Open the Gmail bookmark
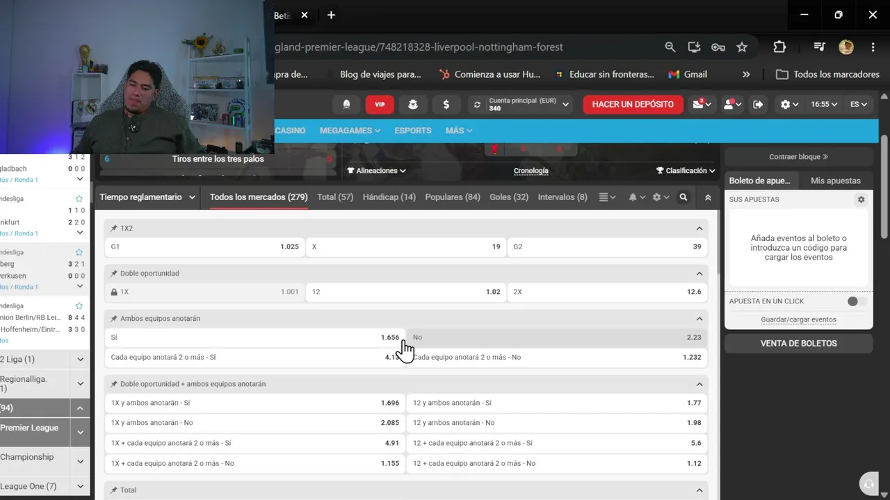The height and width of the screenshot is (500, 890). pyautogui.click(x=687, y=74)
